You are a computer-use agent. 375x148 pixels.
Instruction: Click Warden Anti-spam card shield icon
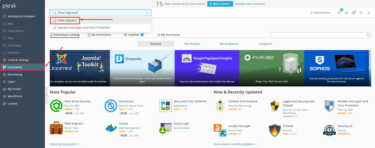tap(329, 106)
